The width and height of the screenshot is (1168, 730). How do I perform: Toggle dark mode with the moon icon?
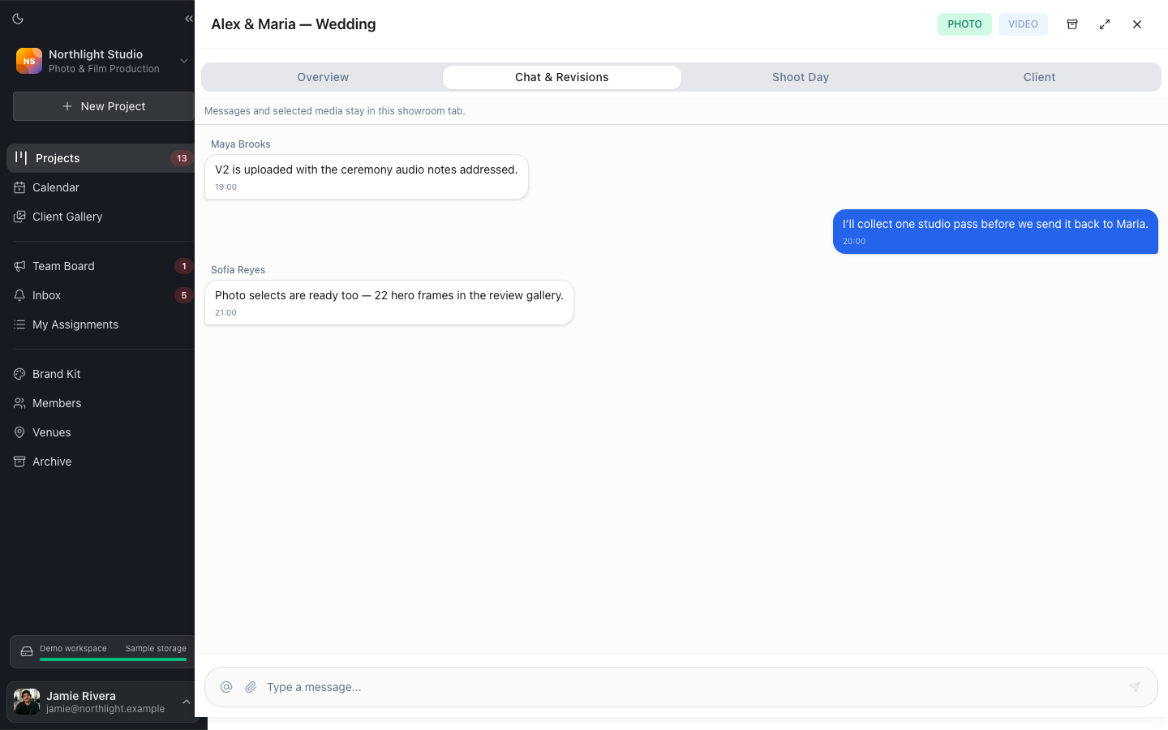[18, 19]
